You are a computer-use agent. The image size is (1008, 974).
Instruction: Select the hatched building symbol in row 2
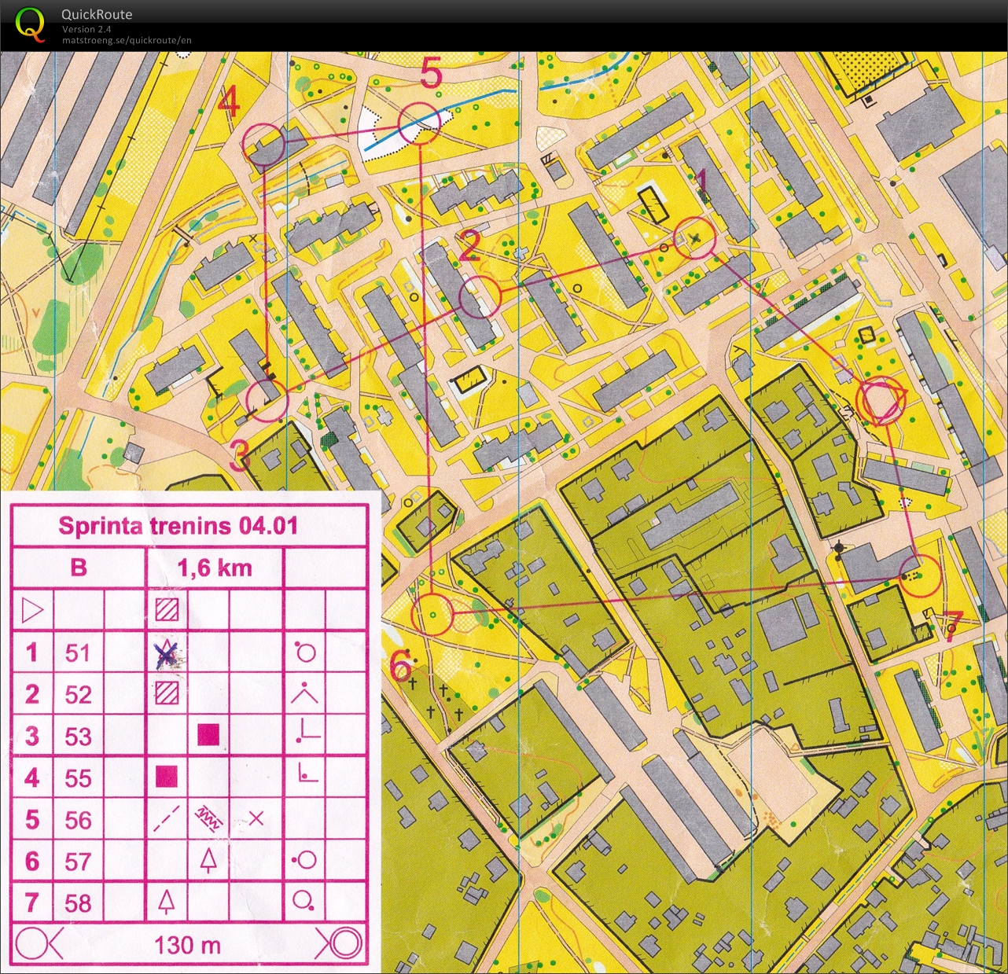(x=165, y=694)
